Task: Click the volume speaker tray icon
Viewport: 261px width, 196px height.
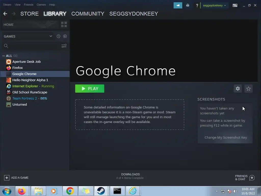Action: tap(235, 191)
